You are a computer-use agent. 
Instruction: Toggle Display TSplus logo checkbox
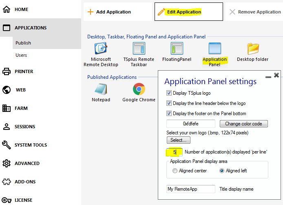pos(169,93)
